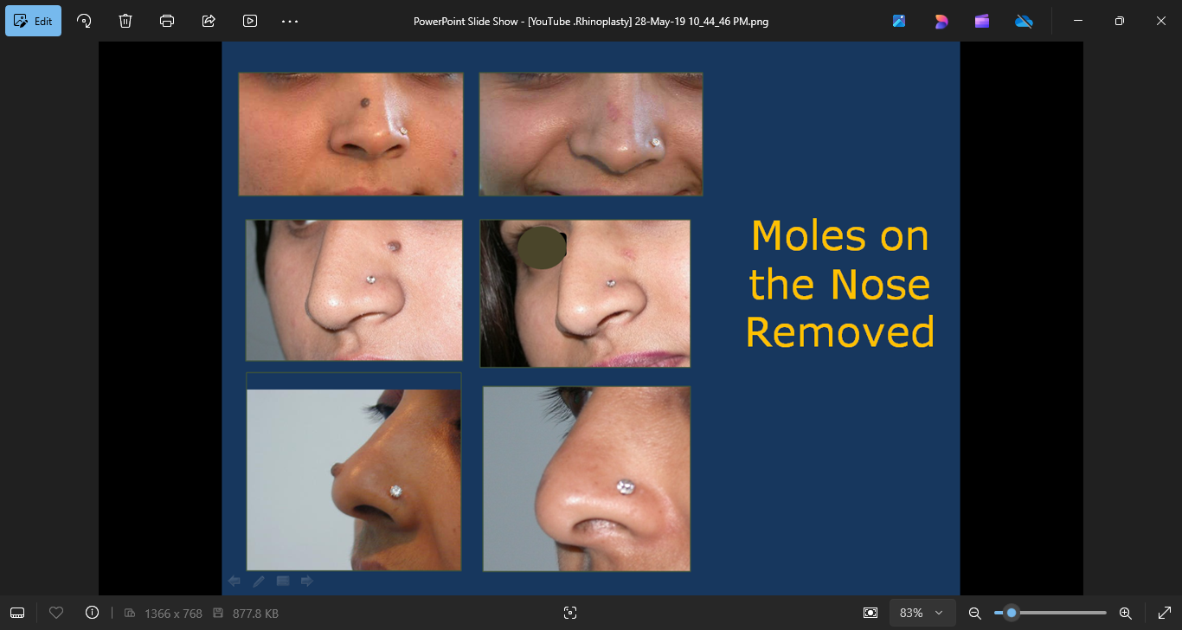Open the blue photo editor app icon
1182x630 pixels.
tap(899, 21)
